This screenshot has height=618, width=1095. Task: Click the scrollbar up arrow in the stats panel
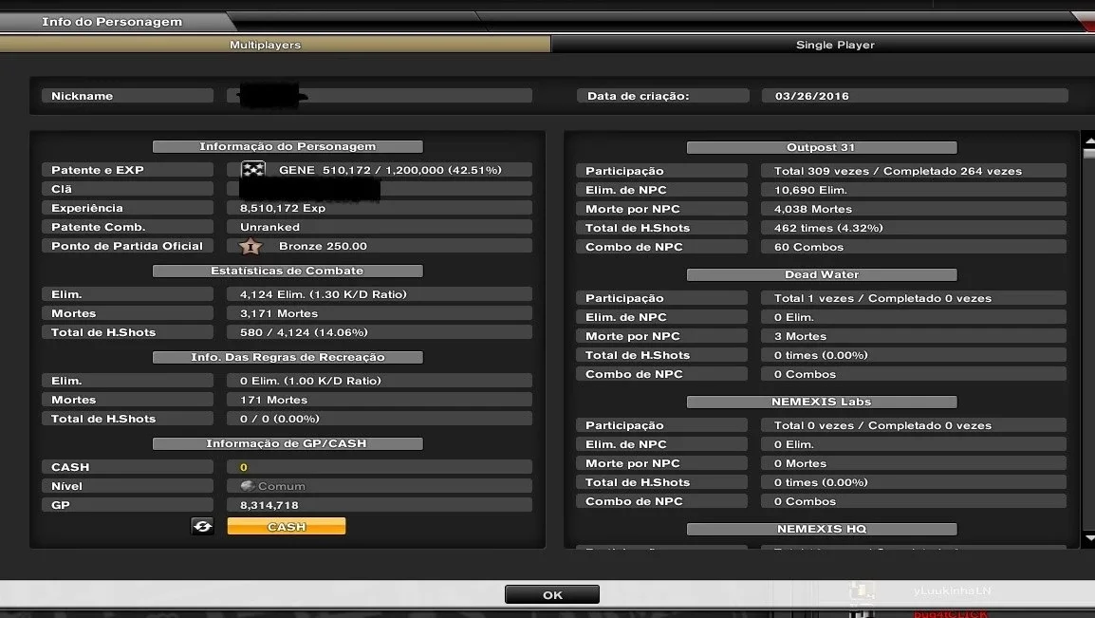[x=1088, y=141]
